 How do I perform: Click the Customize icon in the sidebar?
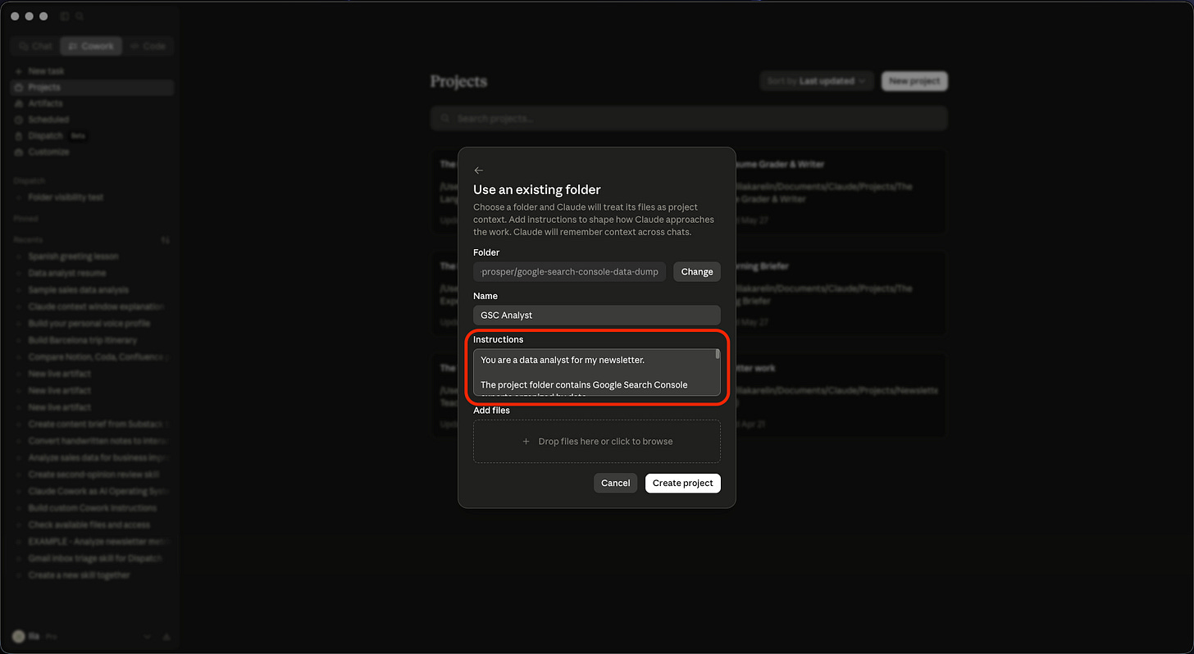[20, 152]
